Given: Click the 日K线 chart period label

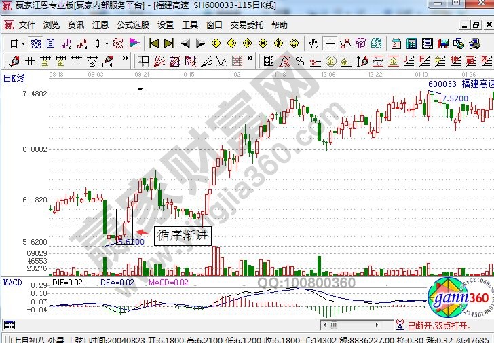Looking at the screenshot, I should coord(14,78).
